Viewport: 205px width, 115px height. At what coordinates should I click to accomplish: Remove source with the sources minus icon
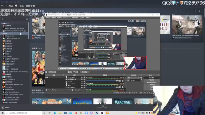[x=69, y=90]
